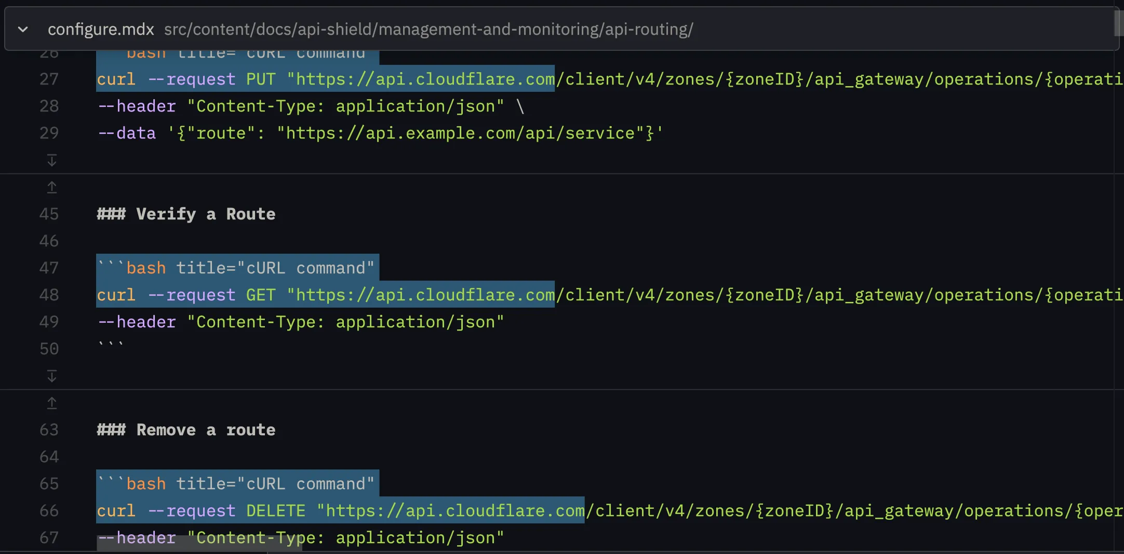Click the --header line ending with backslash
Image resolution: width=1124 pixels, height=554 pixels.
311,106
